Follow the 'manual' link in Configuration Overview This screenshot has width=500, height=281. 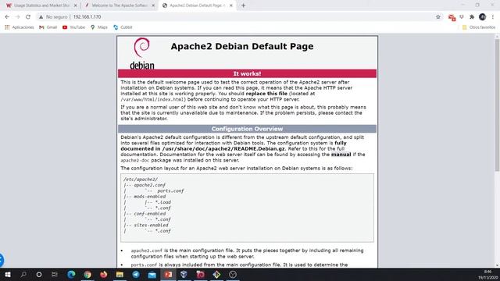point(341,155)
